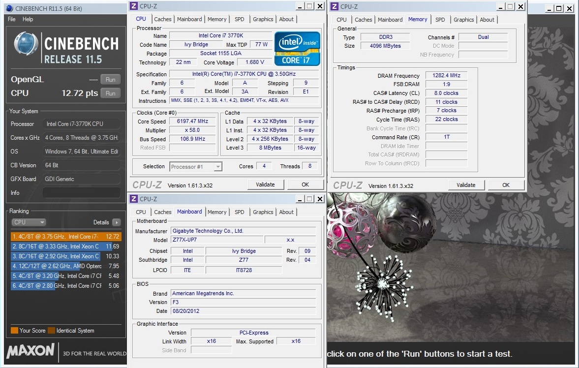579x368 pixels.
Task: Click the Processor field 'Intel Core i7-3770K CPU'
Action: 81,124
